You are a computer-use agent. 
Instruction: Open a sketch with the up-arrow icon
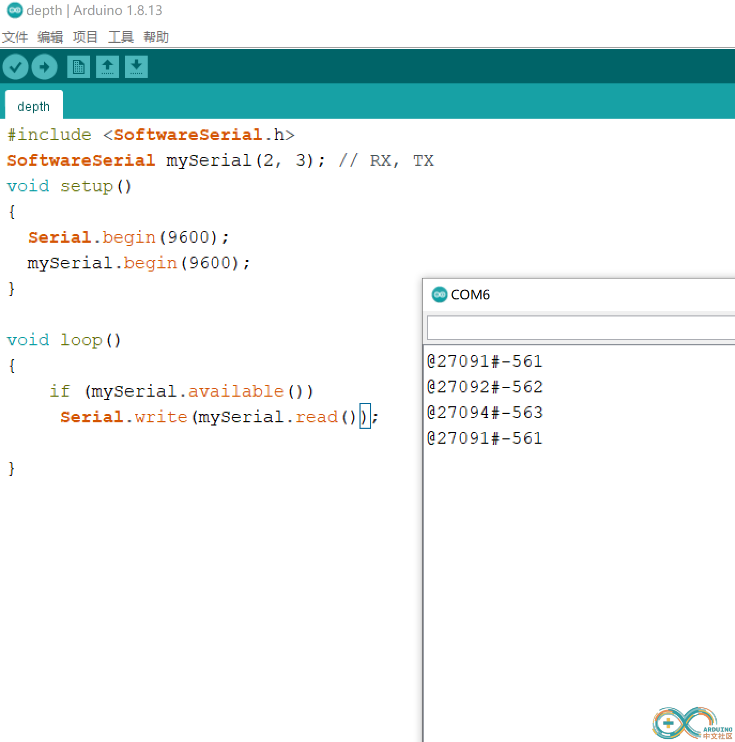108,67
